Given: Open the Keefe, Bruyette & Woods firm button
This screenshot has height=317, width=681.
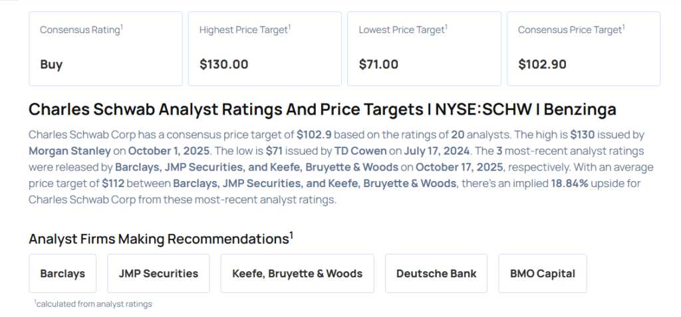Looking at the screenshot, I should pos(297,273).
